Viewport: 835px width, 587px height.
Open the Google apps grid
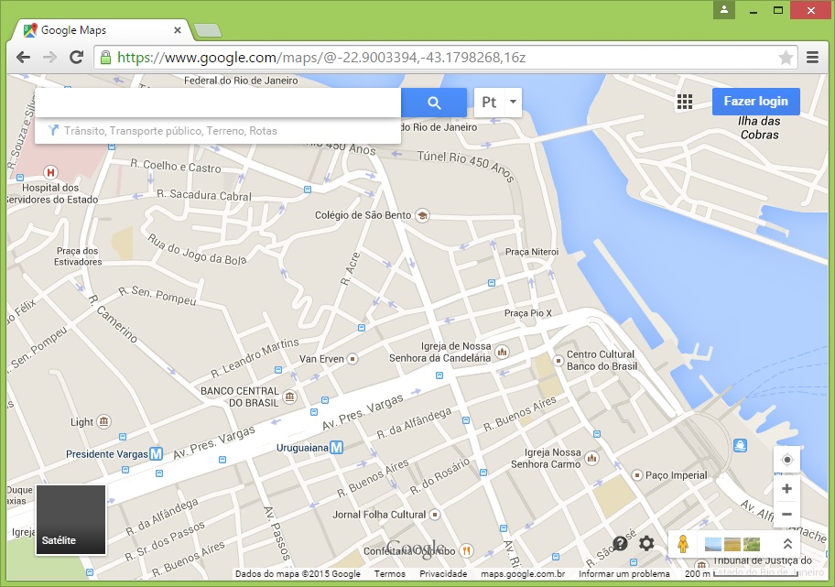684,102
